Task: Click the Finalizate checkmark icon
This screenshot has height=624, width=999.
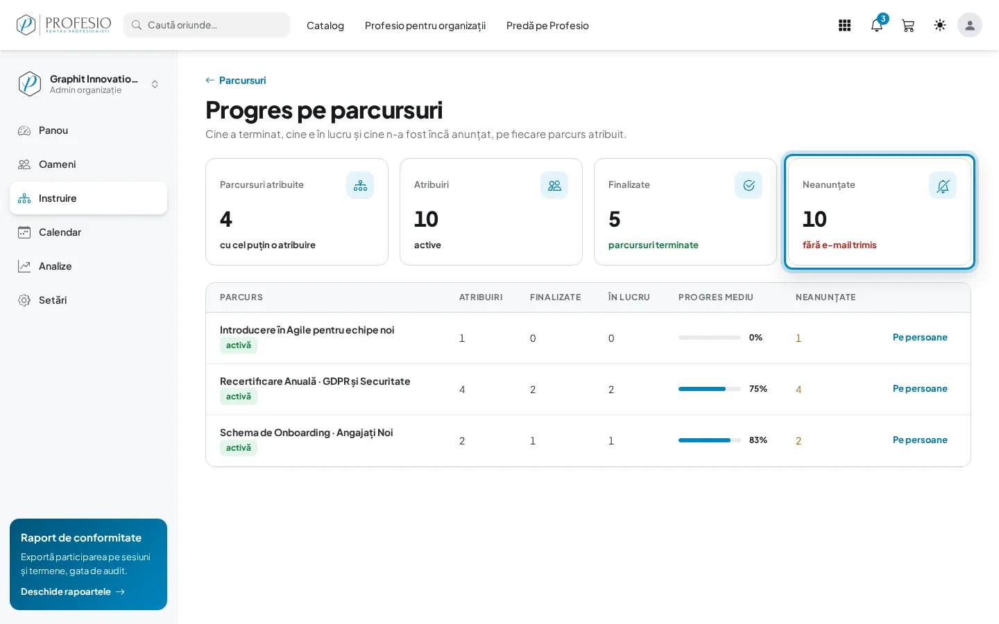Action: point(749,185)
